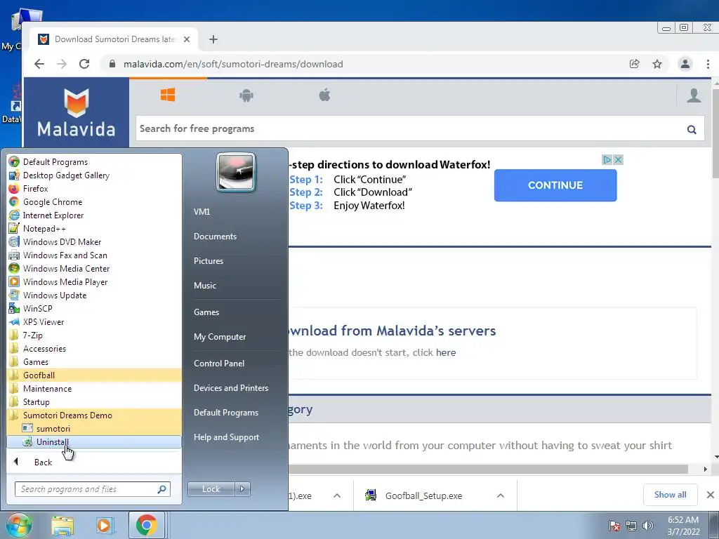The height and width of the screenshot is (539, 719).
Task: Launch Notepad++ from Start menu
Action: pos(94,228)
